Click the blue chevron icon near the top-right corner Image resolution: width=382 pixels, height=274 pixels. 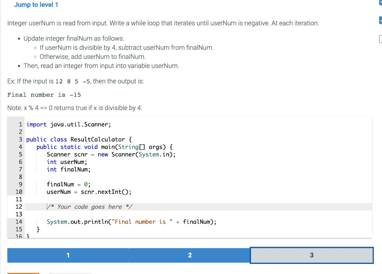(x=380, y=3)
